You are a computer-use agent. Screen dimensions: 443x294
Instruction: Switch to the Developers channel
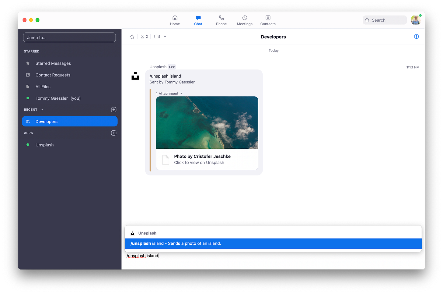46,121
